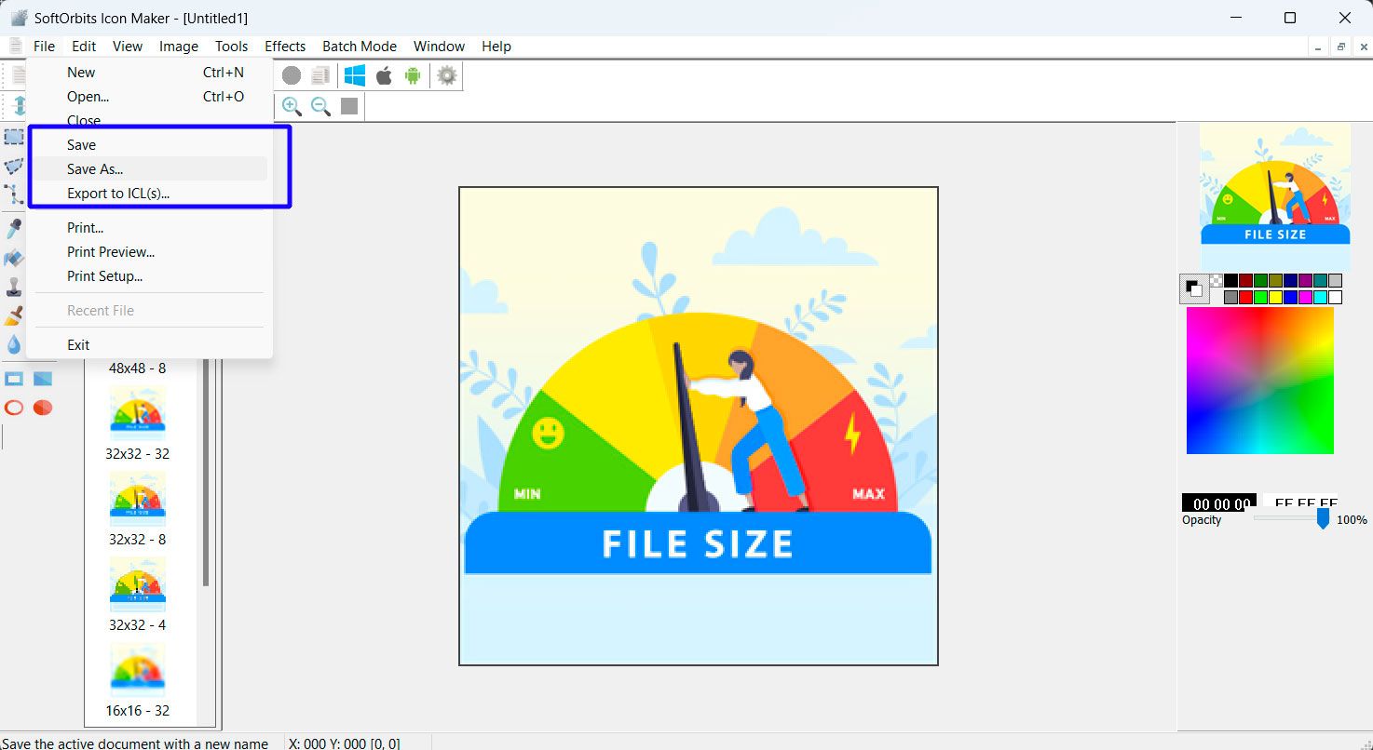
Task: Select the stamp tool
Action: (14, 287)
